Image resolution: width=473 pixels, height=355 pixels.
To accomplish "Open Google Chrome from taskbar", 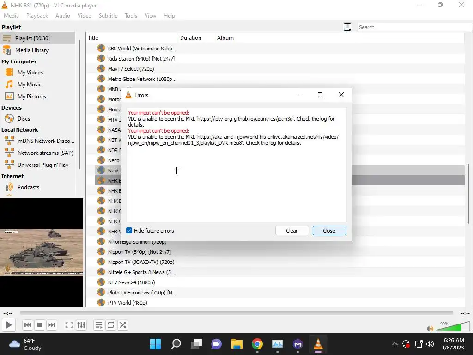I will click(257, 344).
